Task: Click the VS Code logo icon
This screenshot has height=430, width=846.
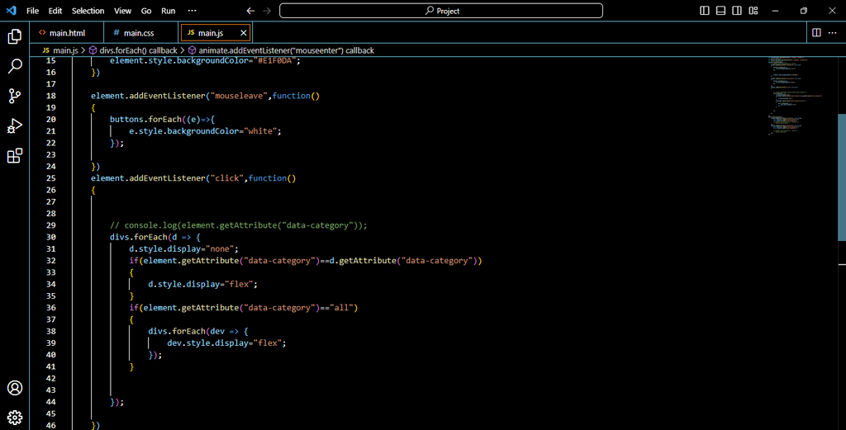Action: tap(12, 11)
